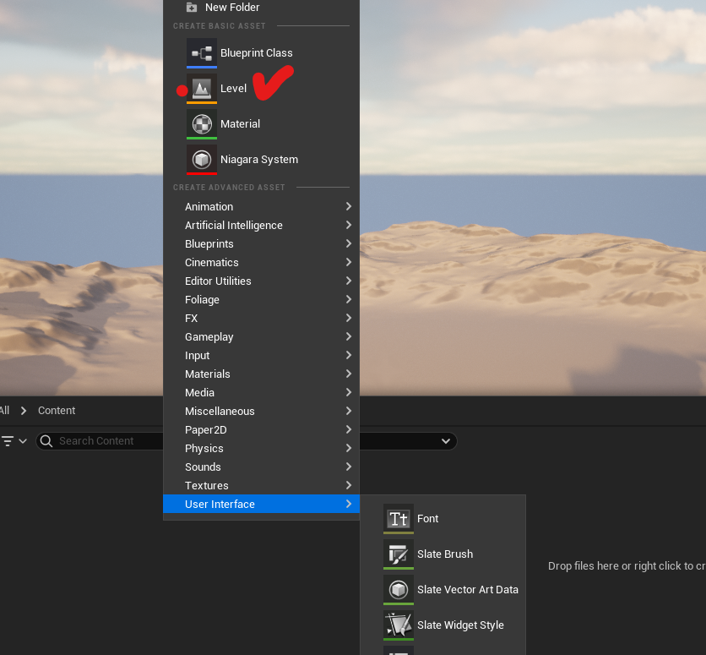This screenshot has height=655, width=706.
Task: Click the chevron between All and Content
Action: 24,411
